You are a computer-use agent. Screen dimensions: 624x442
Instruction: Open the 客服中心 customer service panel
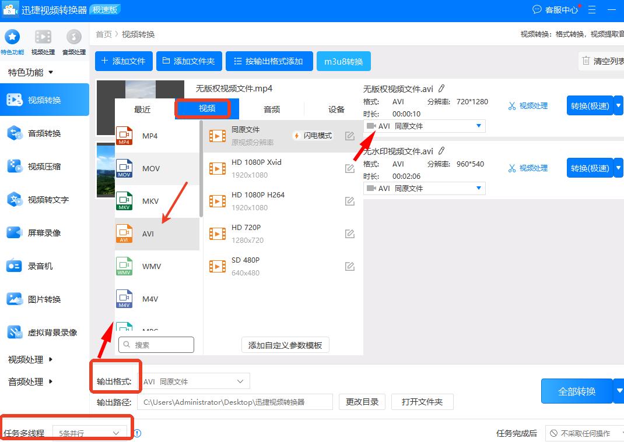(x=556, y=9)
